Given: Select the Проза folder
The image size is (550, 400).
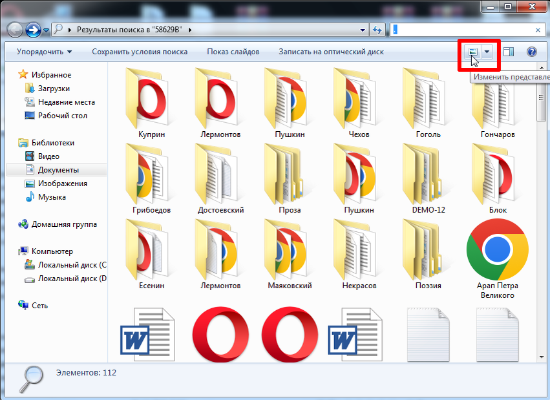Looking at the screenshot, I should tap(290, 179).
